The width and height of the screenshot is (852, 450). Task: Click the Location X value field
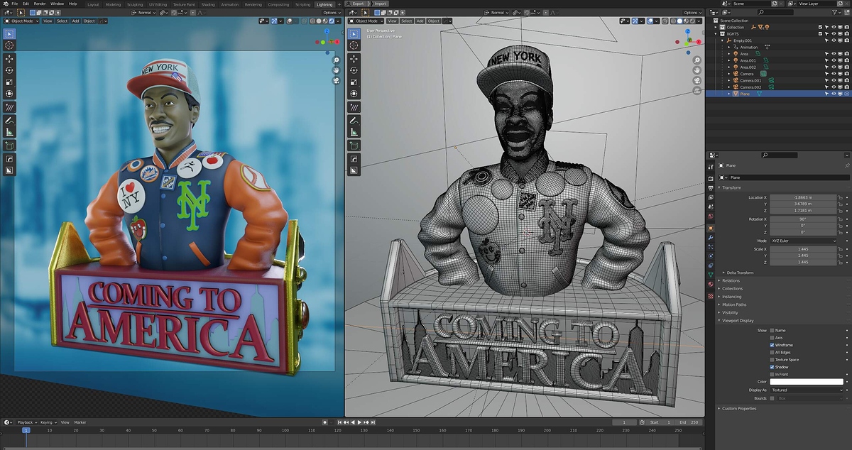click(804, 197)
